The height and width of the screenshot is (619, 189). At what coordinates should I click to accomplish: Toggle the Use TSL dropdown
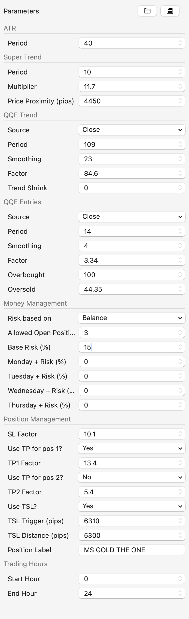132,506
